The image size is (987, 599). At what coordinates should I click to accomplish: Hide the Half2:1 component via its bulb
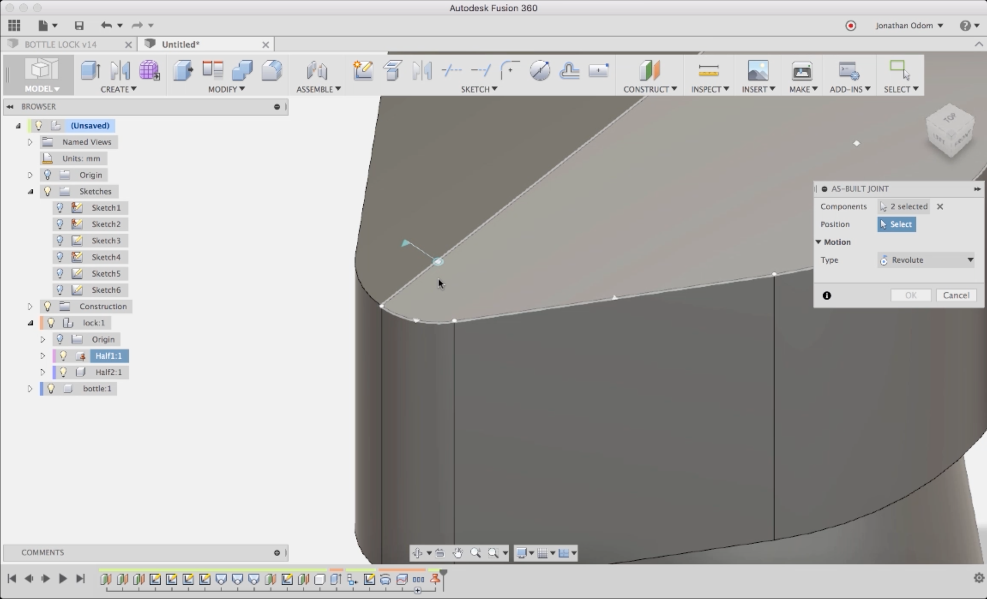coord(63,372)
